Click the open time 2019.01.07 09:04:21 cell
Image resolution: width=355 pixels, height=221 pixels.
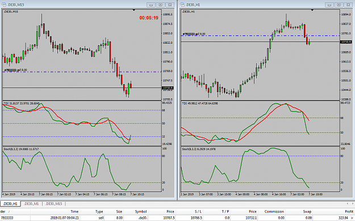(65, 218)
